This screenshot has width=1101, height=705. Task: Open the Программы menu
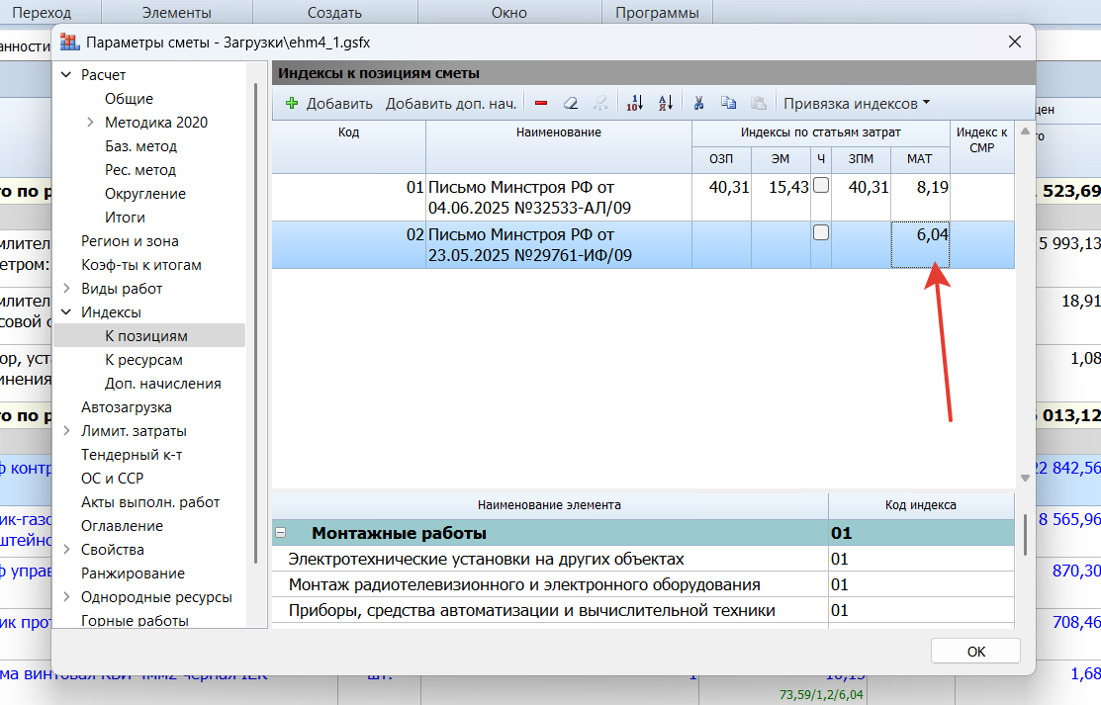657,13
